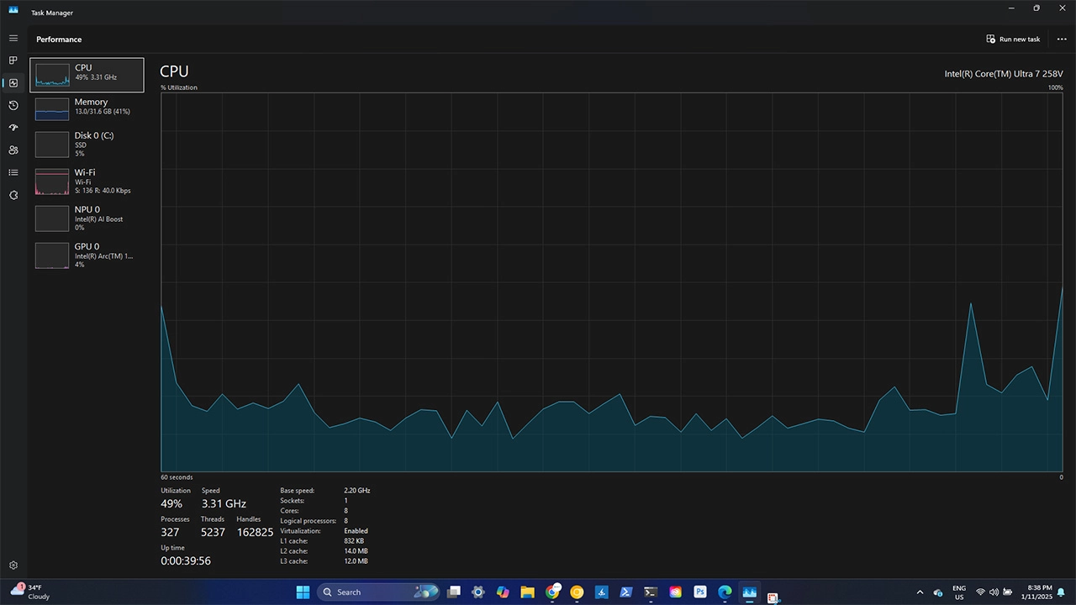Click the Base speed value 2.20 GHz
Image resolution: width=1076 pixels, height=605 pixels.
(x=357, y=491)
